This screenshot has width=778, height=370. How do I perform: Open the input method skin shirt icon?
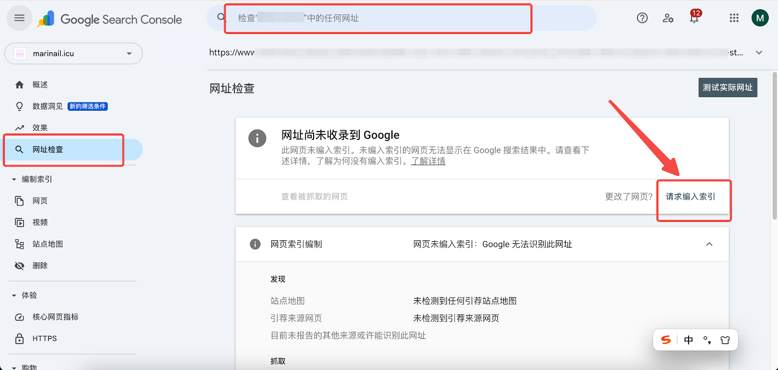(725, 340)
